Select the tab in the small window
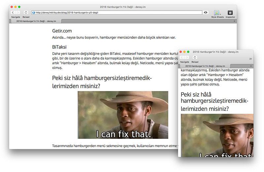264x172 pixels. tap(205, 66)
